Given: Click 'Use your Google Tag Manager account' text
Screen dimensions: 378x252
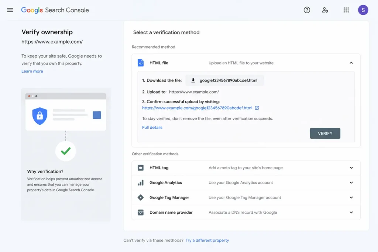Looking at the screenshot, I should click(x=245, y=197).
